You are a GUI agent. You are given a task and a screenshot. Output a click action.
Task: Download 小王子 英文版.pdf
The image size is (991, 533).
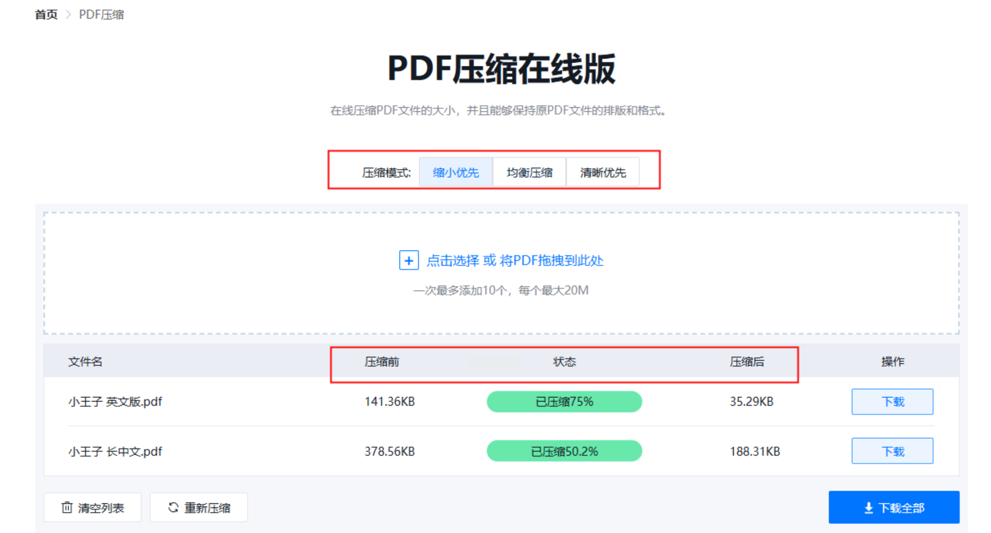click(892, 402)
